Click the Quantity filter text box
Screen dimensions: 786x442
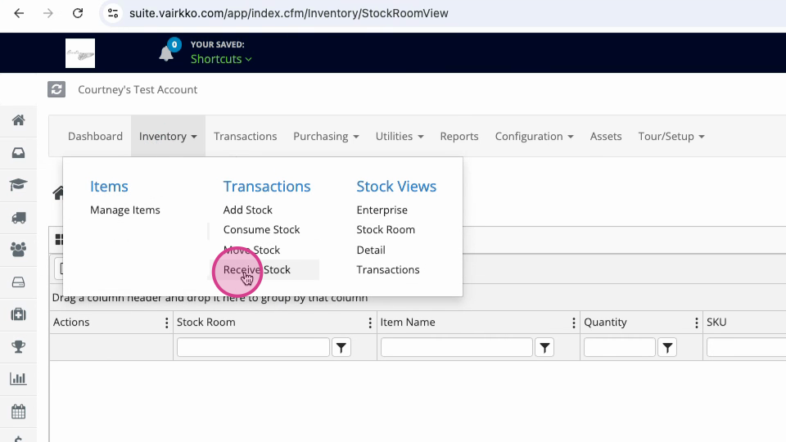[620, 347]
